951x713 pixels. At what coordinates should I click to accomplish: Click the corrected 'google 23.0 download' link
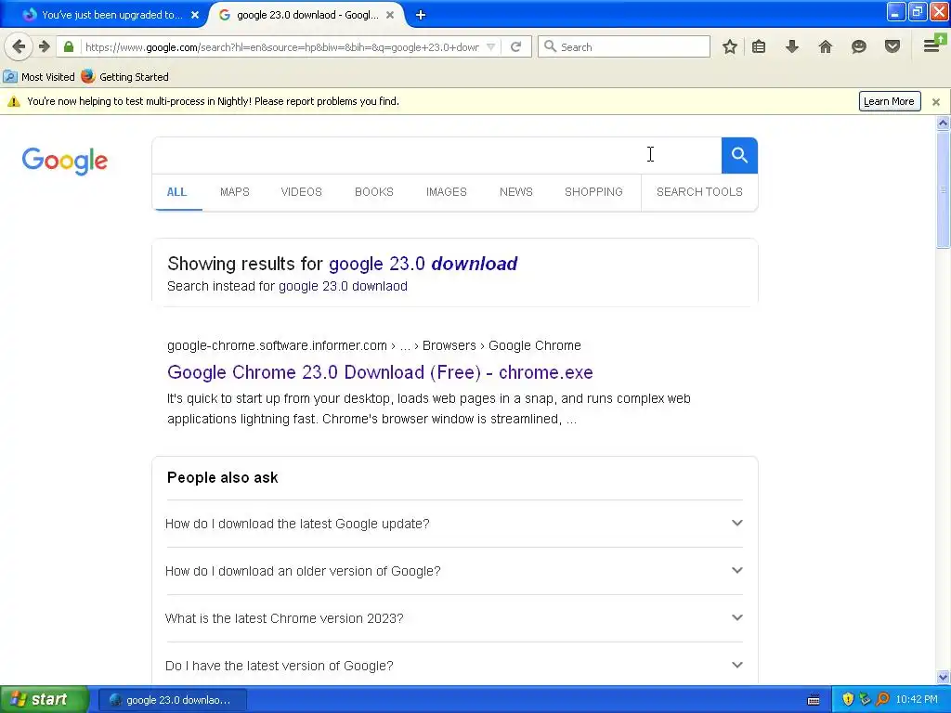coord(423,264)
